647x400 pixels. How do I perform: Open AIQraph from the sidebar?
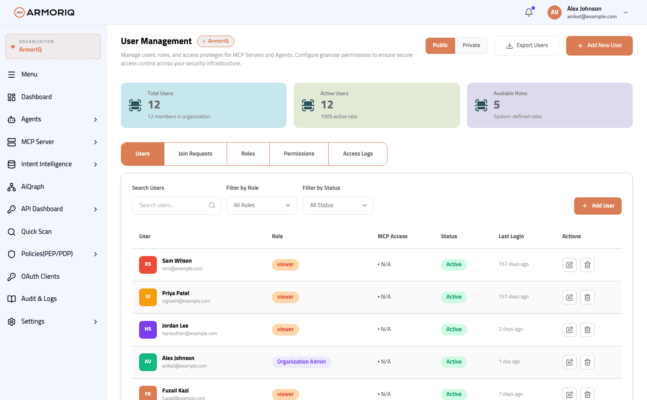click(x=32, y=187)
